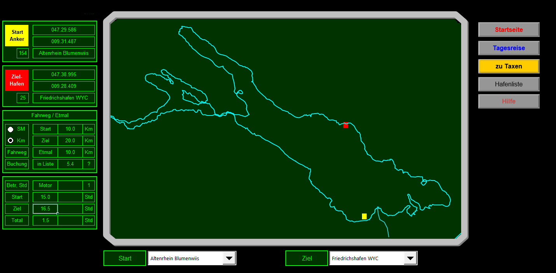Click the green Start label button below map
Screen dimensions: 556x273
125,258
